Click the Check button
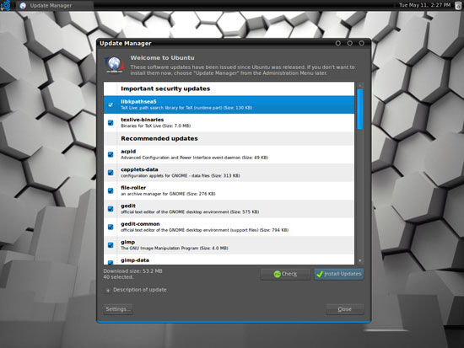 coord(285,274)
